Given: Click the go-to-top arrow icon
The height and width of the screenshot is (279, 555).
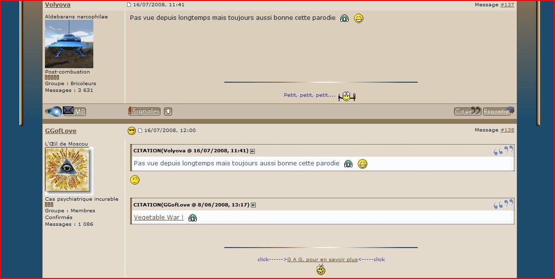Looking at the screenshot, I should click(168, 112).
